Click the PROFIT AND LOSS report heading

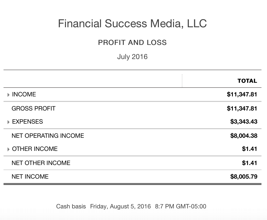[132, 42]
